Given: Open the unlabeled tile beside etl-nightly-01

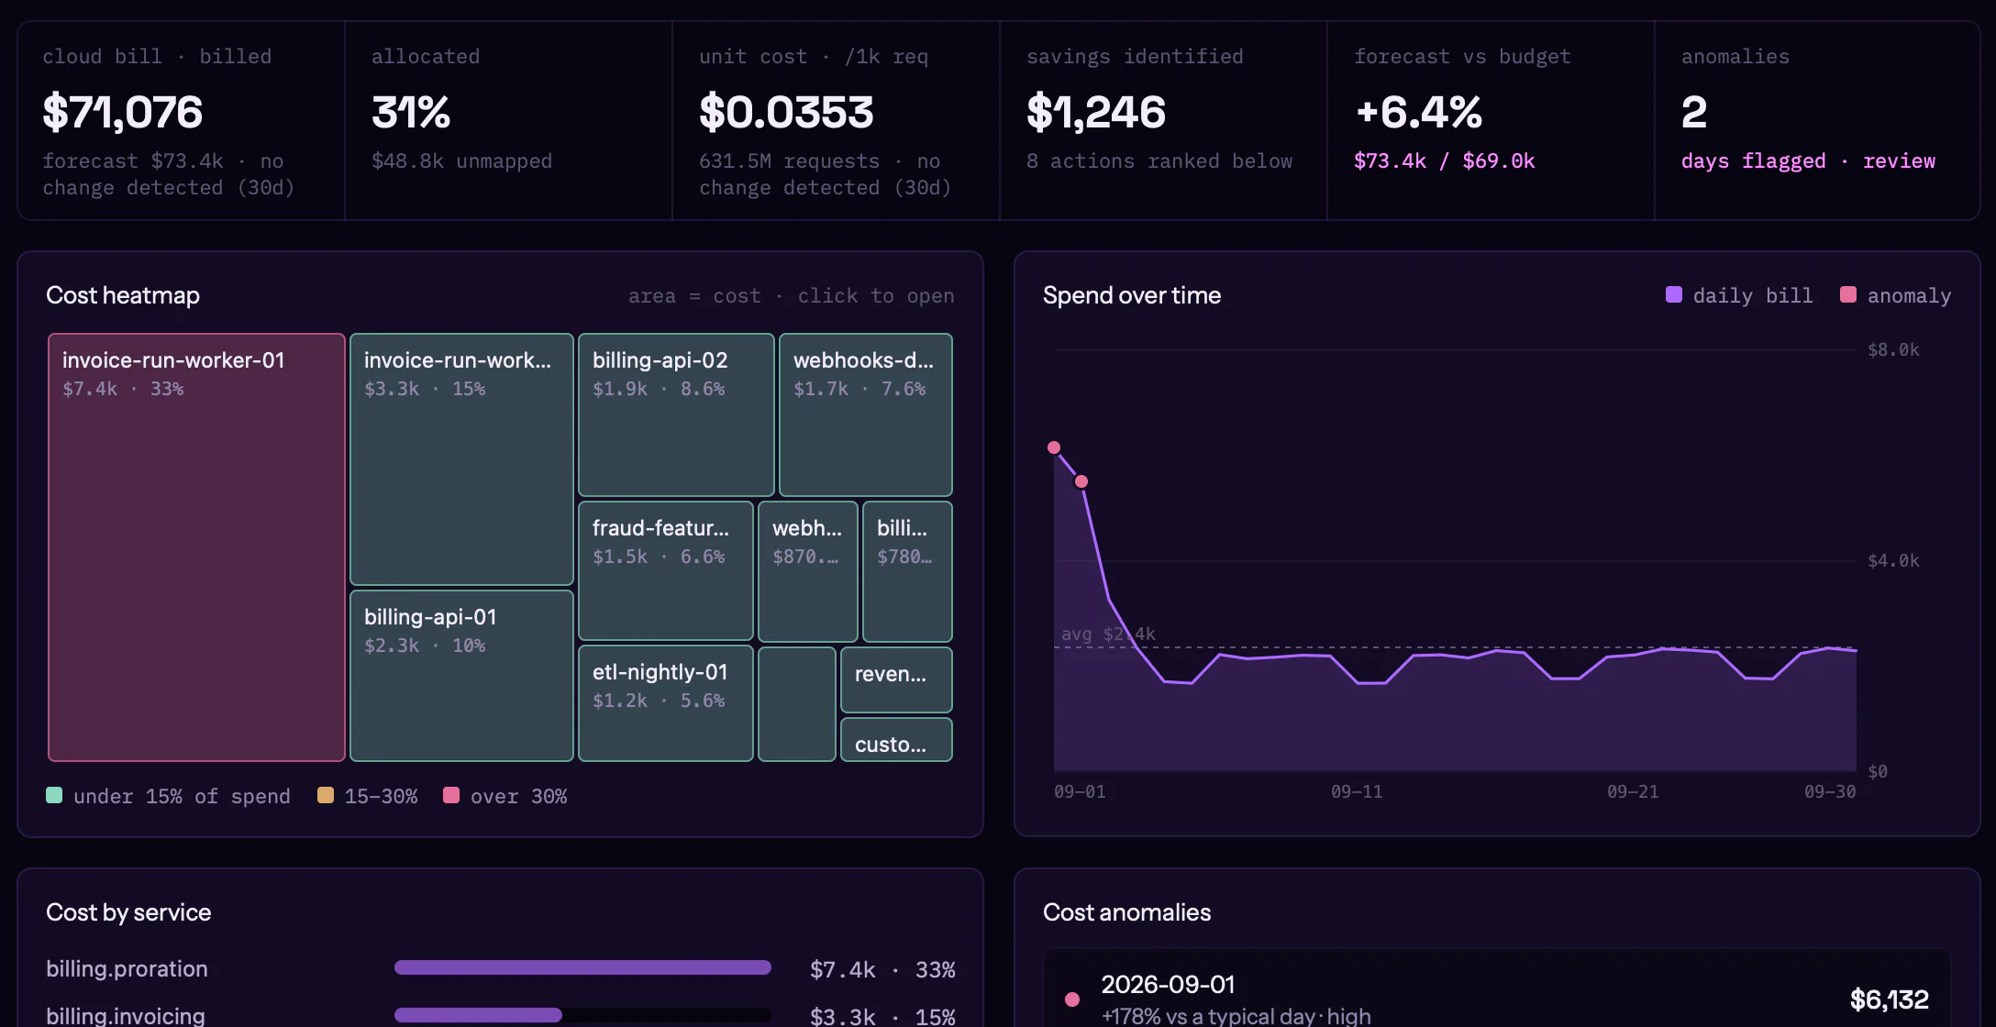Looking at the screenshot, I should [797, 704].
